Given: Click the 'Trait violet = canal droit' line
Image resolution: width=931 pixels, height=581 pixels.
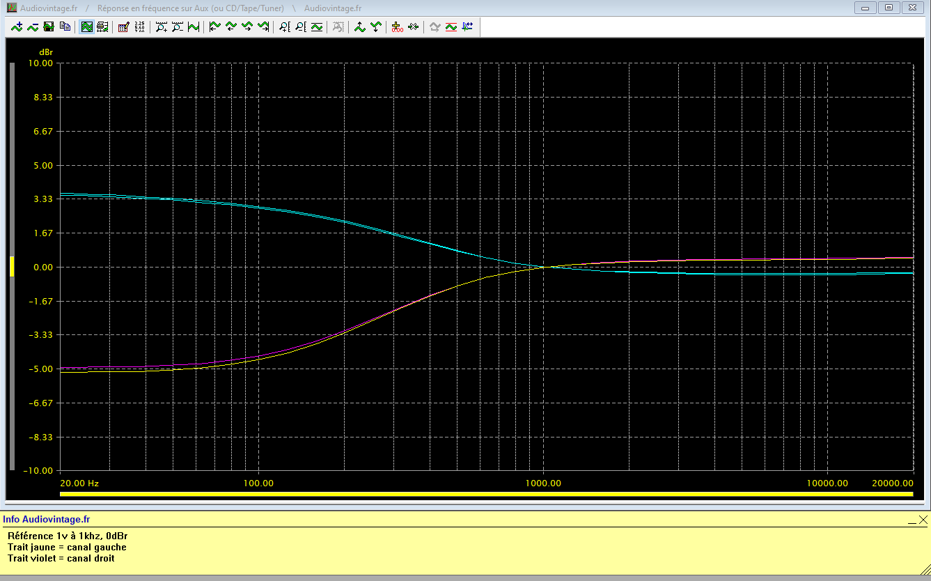Looking at the screenshot, I should (x=61, y=558).
